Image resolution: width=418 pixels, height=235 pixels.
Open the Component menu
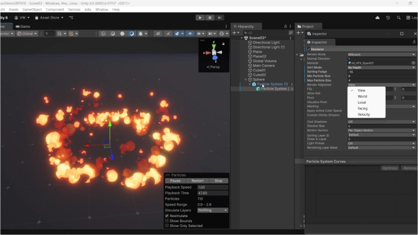[x=54, y=9]
